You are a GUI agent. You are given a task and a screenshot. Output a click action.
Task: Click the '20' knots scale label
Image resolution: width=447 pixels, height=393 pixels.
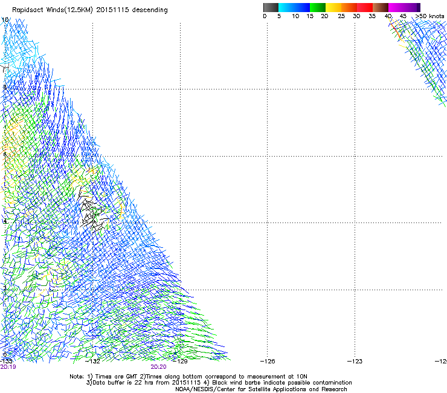324,16
